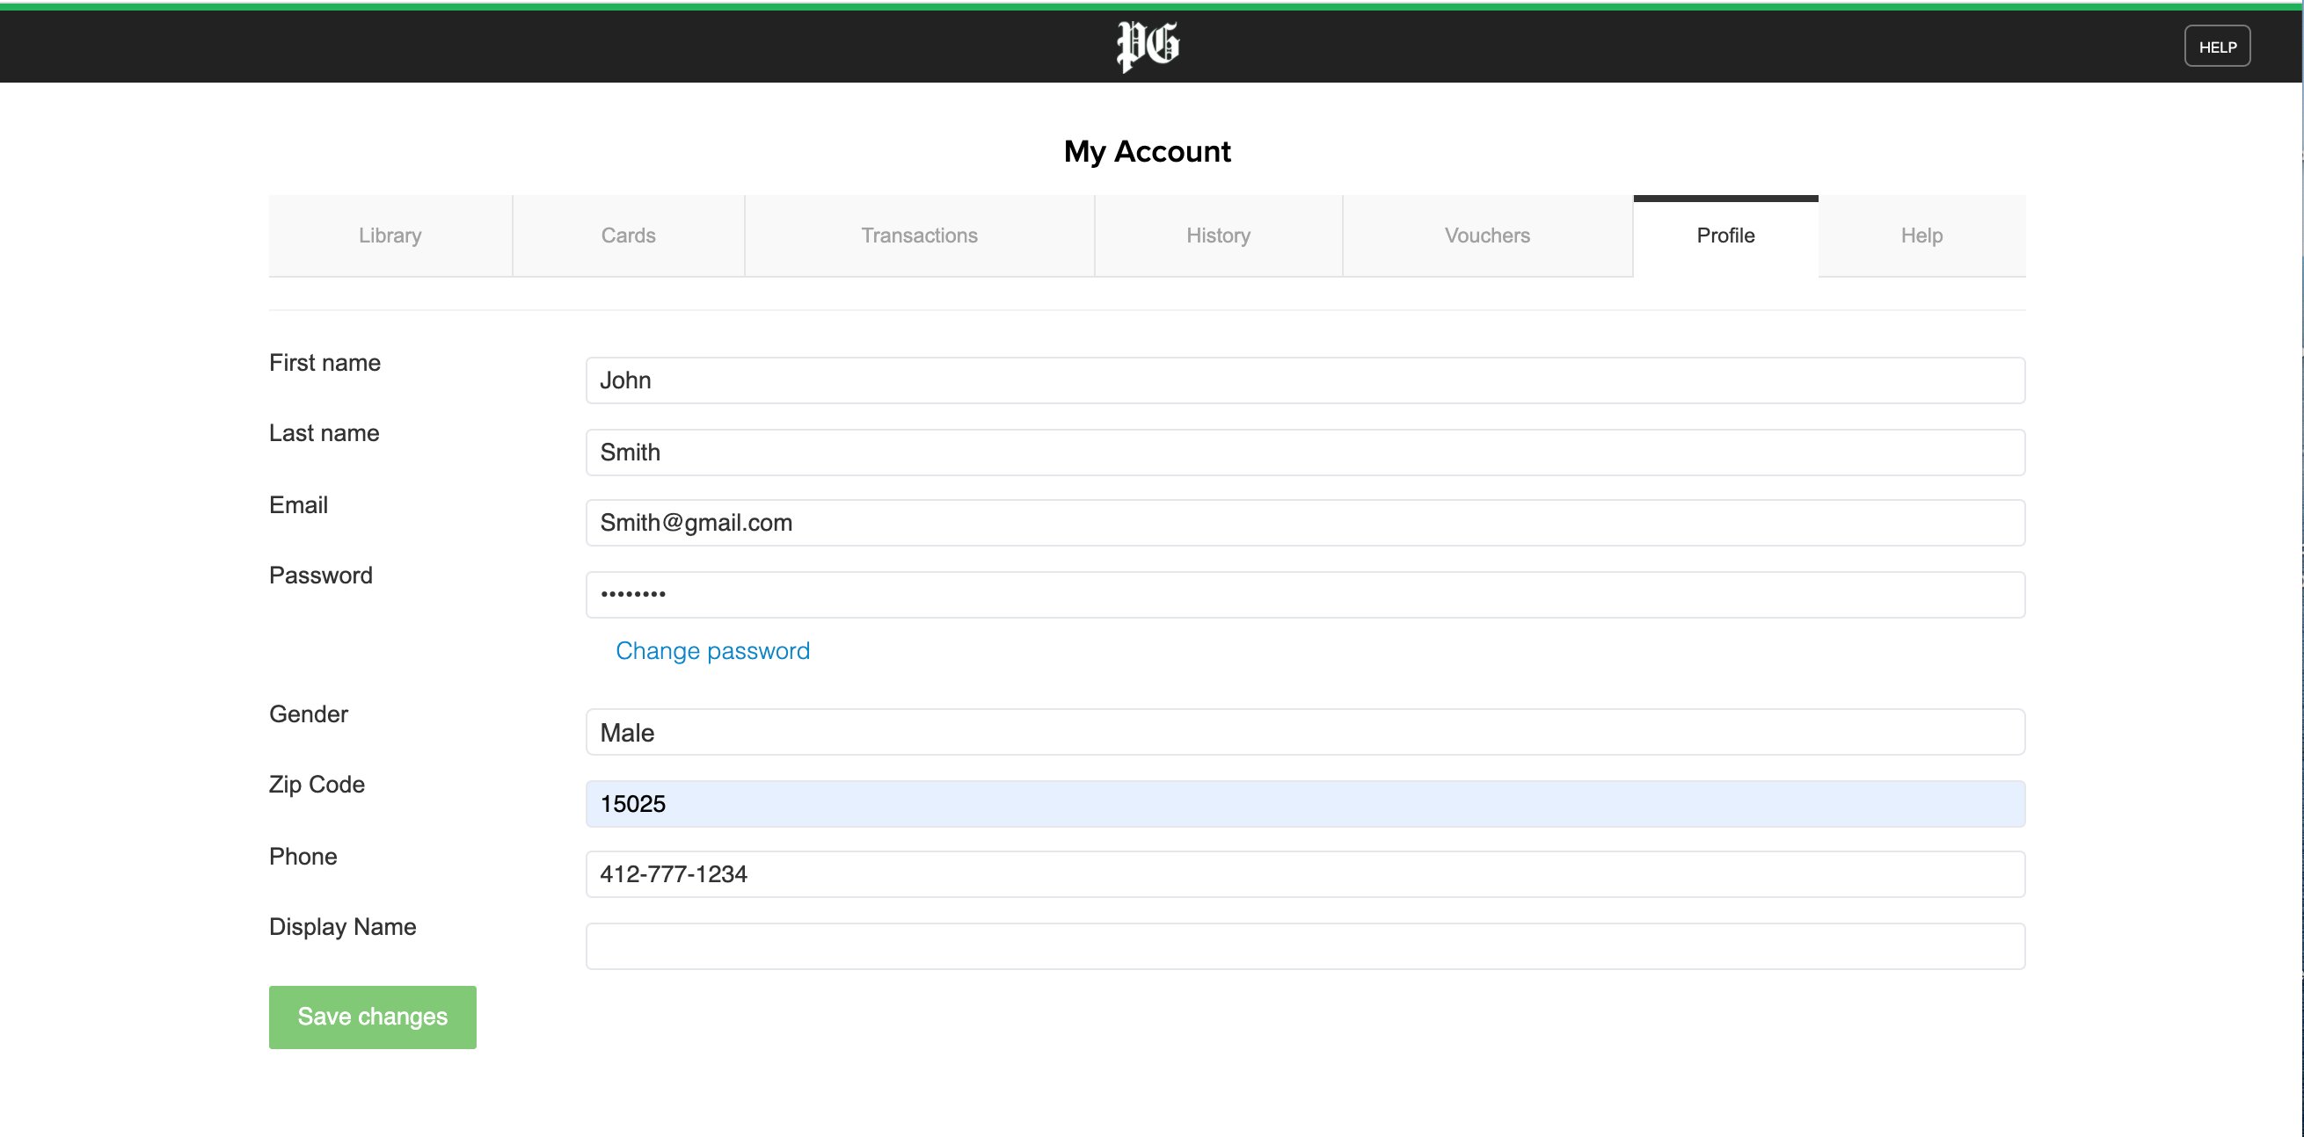This screenshot has height=1137, width=2304.
Task: View the History tab
Action: coord(1217,236)
